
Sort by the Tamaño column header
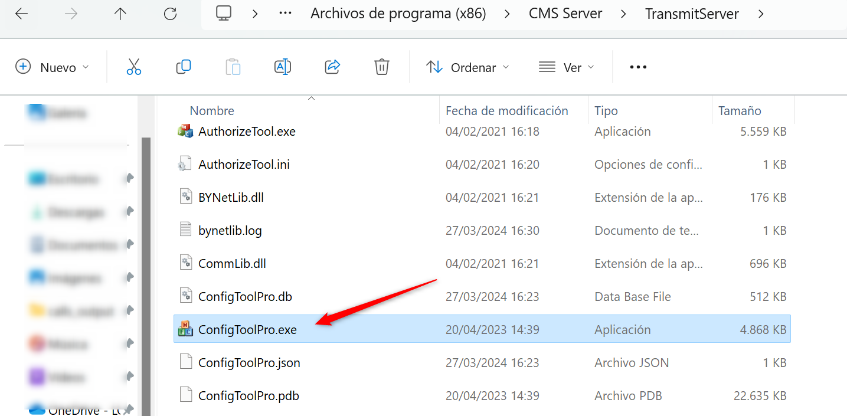click(740, 110)
